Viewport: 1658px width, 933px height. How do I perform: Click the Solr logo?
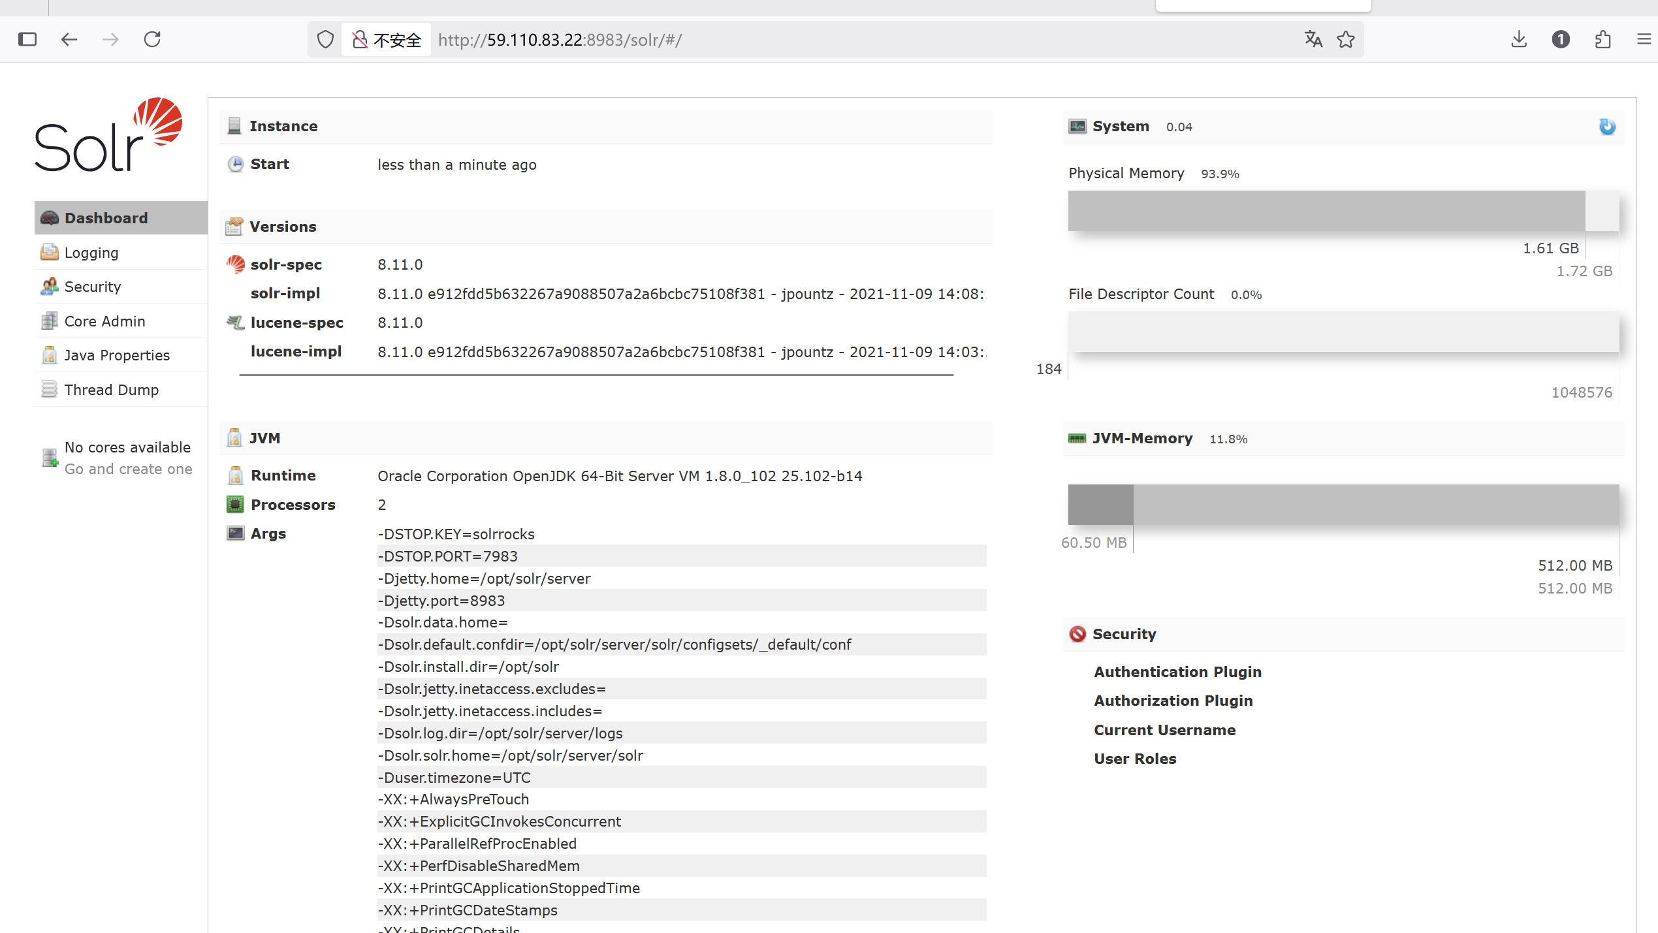click(108, 134)
